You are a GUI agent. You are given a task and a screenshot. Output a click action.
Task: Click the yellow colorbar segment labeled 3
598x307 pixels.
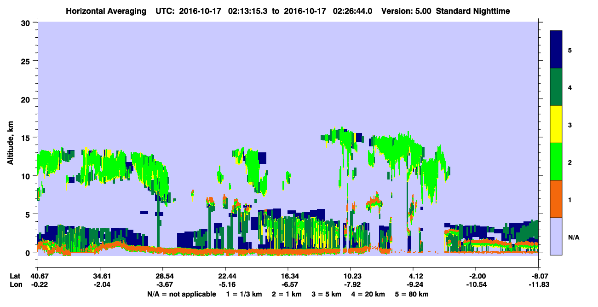pyautogui.click(x=556, y=124)
